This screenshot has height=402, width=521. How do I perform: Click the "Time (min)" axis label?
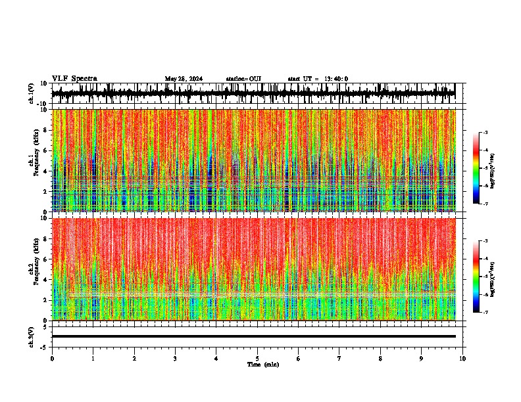tap(263, 365)
